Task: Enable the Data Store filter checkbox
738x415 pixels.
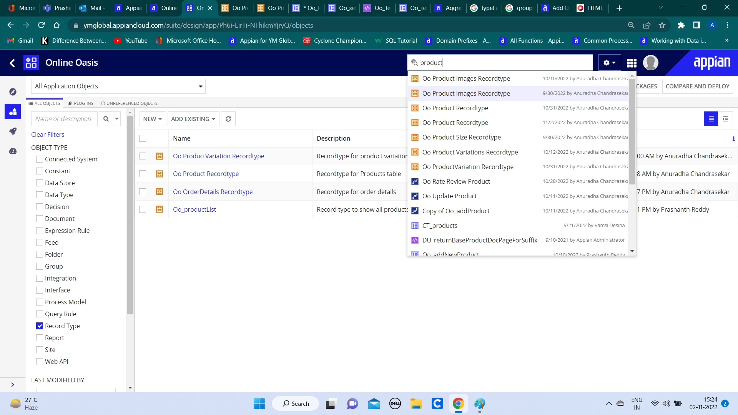Action: [x=40, y=183]
